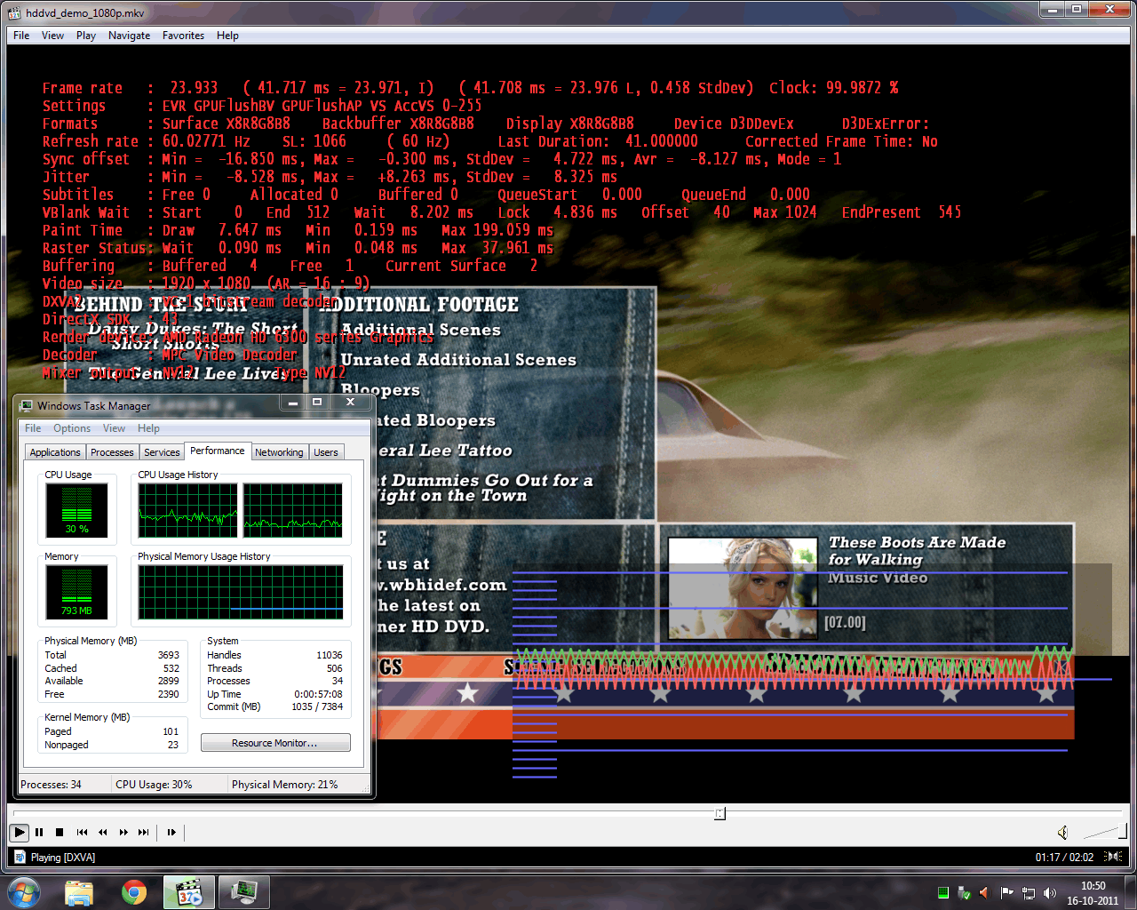Screen dimensions: 1137x910
Task: Click the seek bar position handle
Action: pyautogui.click(x=720, y=813)
